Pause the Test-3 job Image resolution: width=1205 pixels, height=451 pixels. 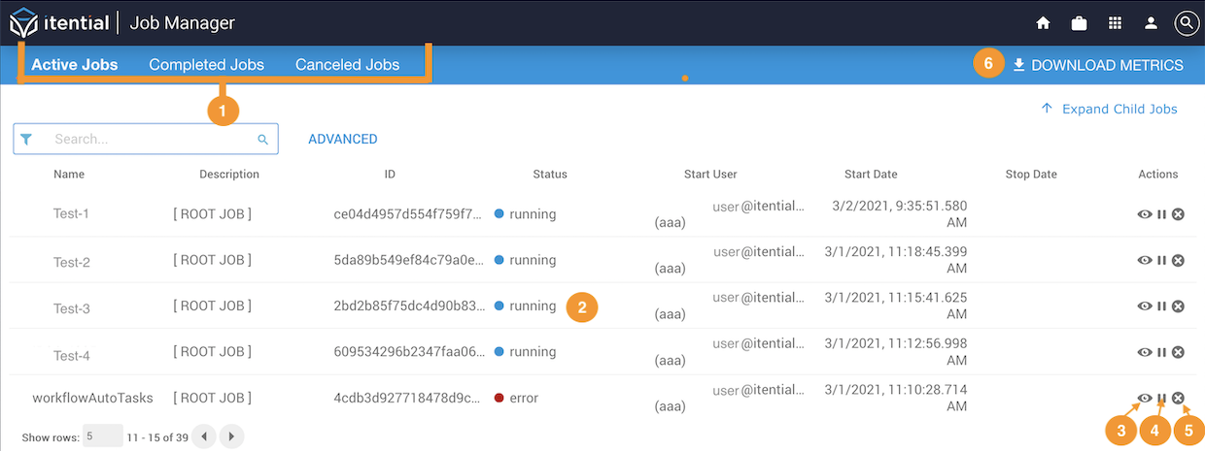tap(1161, 306)
